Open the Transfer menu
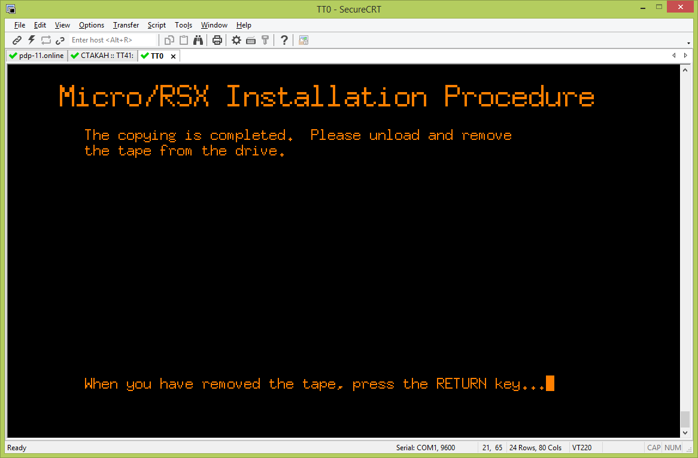The height and width of the screenshot is (458, 698). coord(126,25)
